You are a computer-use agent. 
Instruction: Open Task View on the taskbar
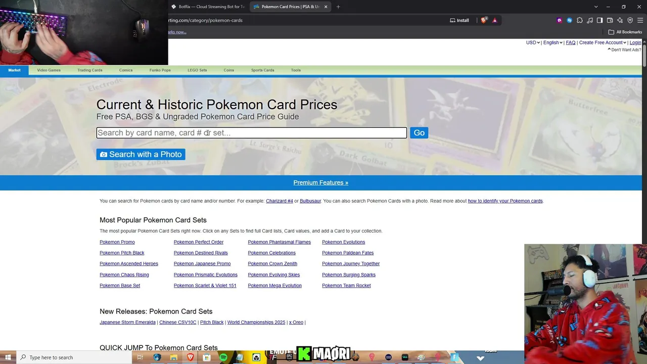(x=141, y=357)
